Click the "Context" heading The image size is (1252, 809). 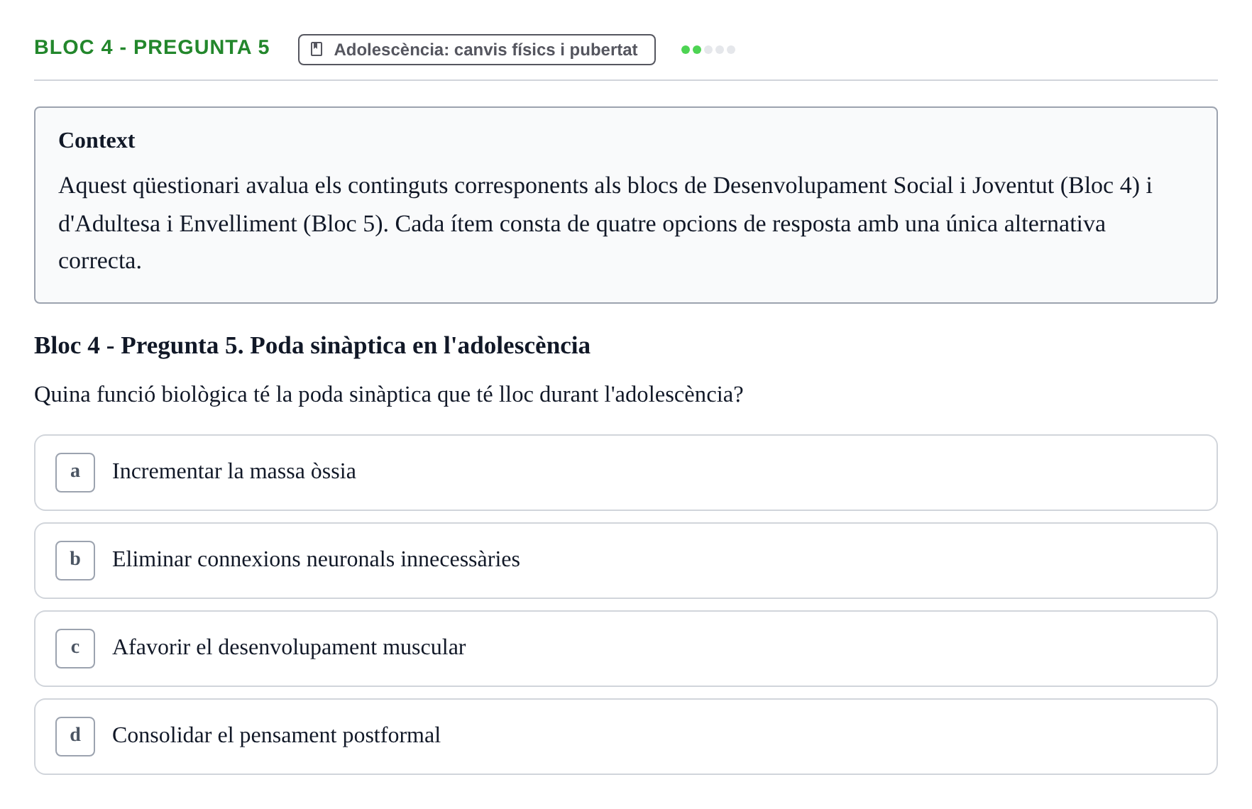click(x=97, y=141)
